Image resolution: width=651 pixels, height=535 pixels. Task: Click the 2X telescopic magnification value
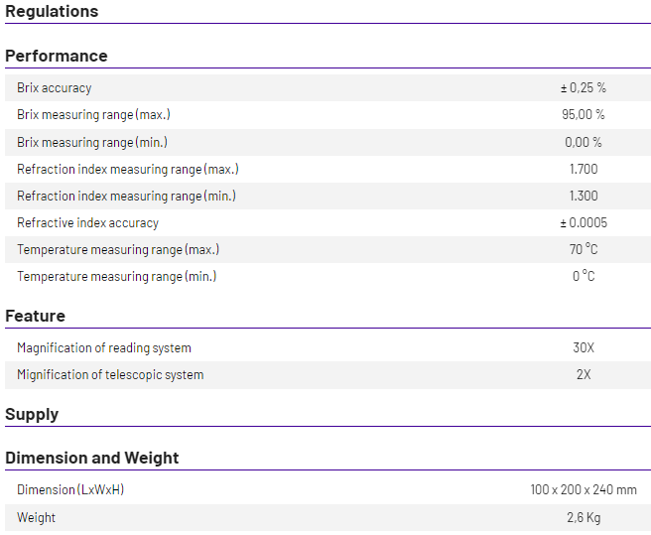coord(584,374)
